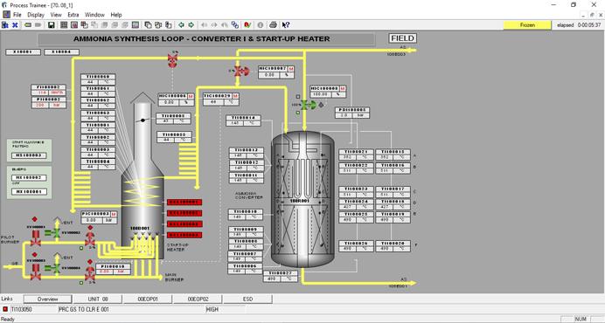
Task: Click the red alarm square in status bar
Action: [x=5, y=309]
